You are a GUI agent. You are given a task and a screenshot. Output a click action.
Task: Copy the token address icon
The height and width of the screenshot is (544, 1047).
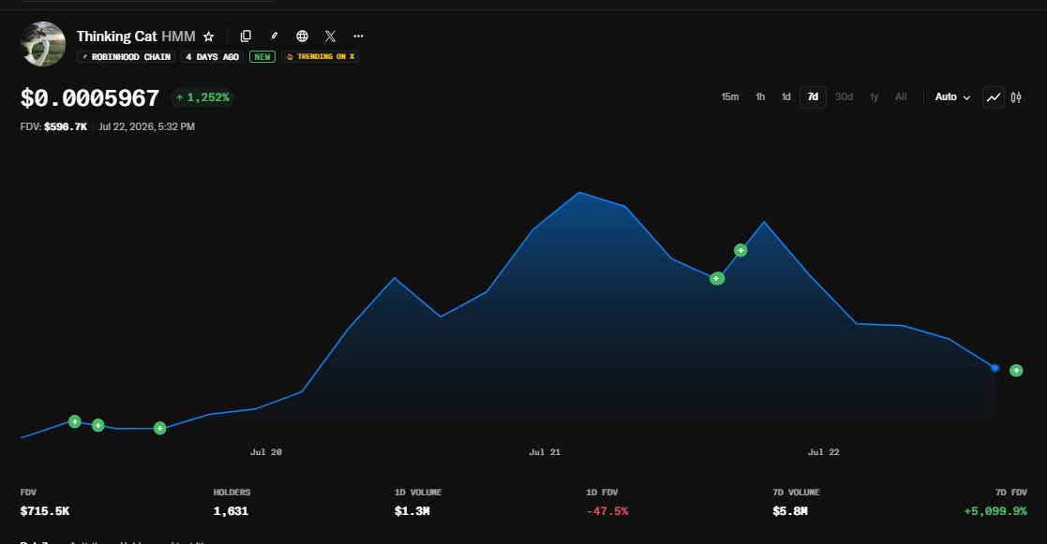click(x=246, y=36)
